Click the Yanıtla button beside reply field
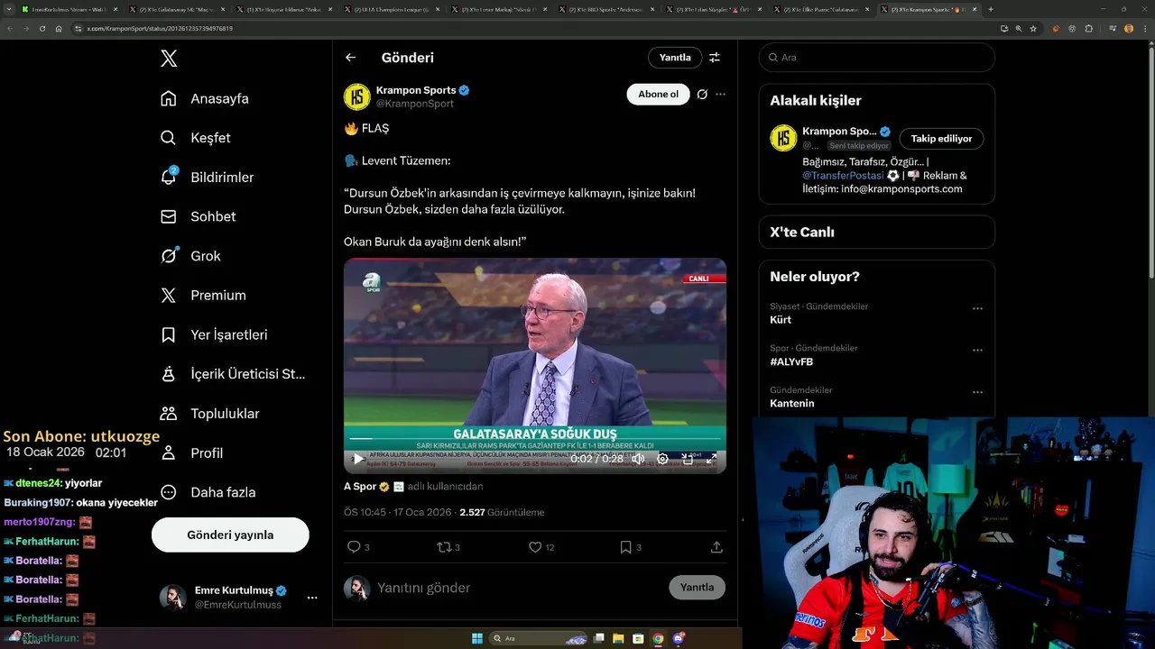Screen dimensions: 1155x649 tap(697, 587)
